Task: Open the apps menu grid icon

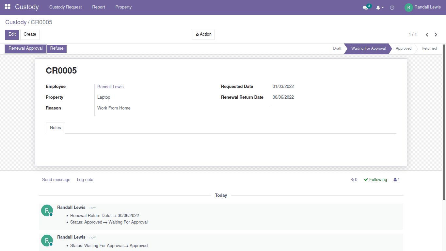Action: tap(7, 7)
